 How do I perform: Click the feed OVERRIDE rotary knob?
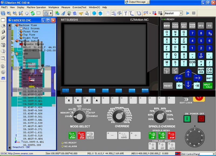click(x=119, y=116)
